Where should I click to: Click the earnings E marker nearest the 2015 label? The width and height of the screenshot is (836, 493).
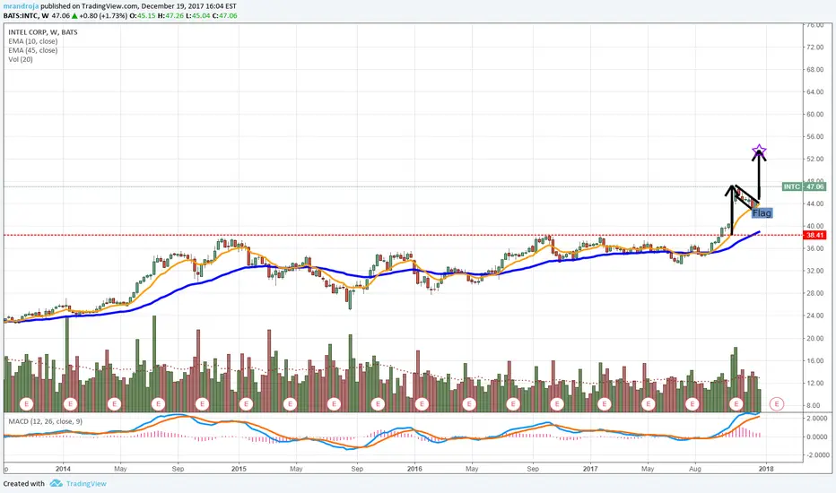tap(246, 404)
